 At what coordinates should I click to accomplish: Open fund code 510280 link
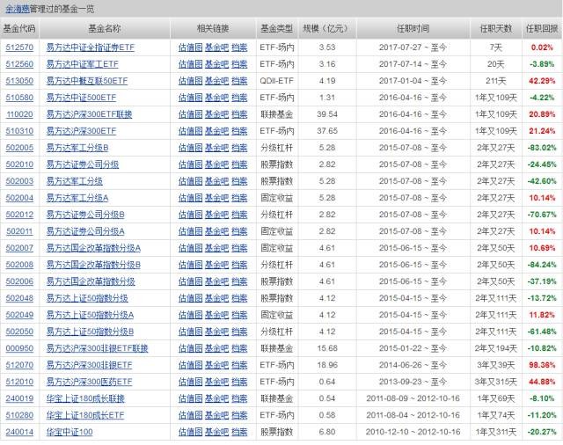[x=19, y=416]
